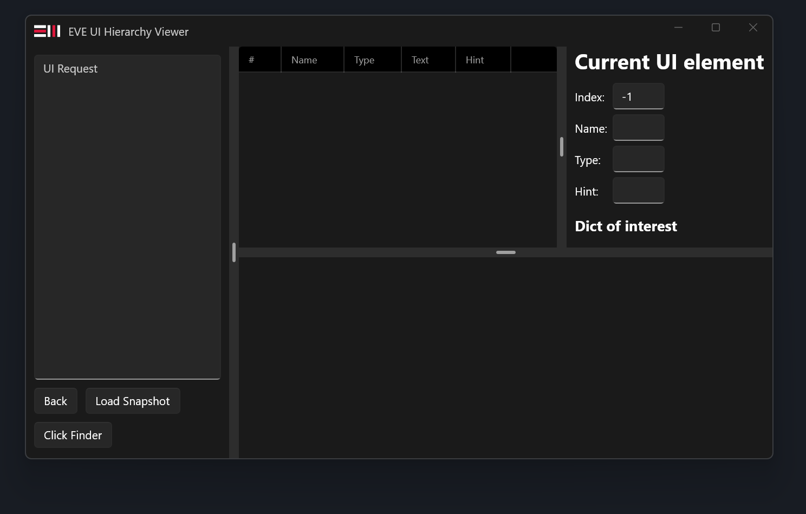Click the Dict of interest heading

pyautogui.click(x=626, y=226)
